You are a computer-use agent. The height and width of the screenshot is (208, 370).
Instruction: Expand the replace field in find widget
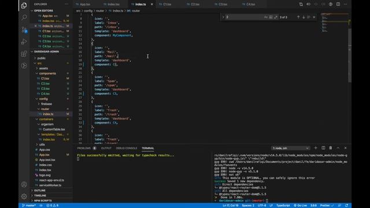pyautogui.click(x=223, y=17)
